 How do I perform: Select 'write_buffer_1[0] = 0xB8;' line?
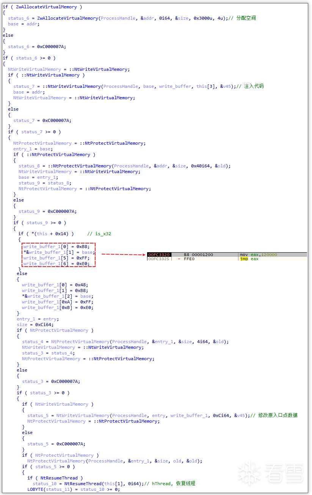[x=56, y=247]
